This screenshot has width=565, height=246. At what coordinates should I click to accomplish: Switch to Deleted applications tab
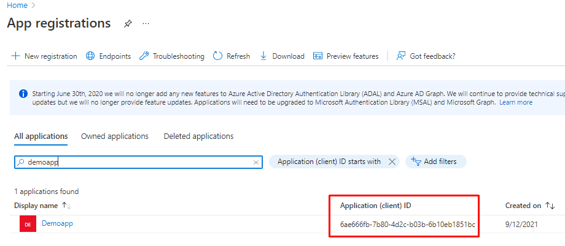coord(198,136)
